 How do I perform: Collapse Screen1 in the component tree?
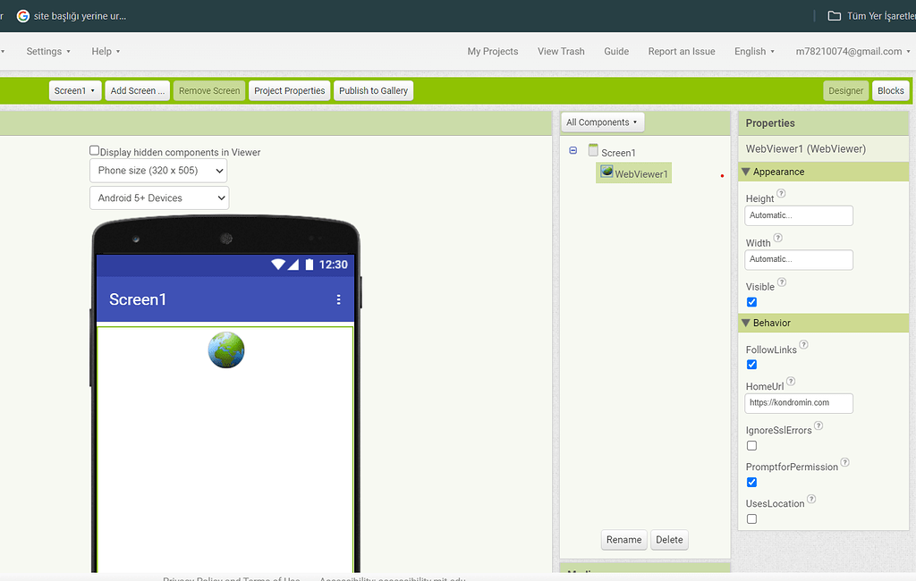coord(572,151)
